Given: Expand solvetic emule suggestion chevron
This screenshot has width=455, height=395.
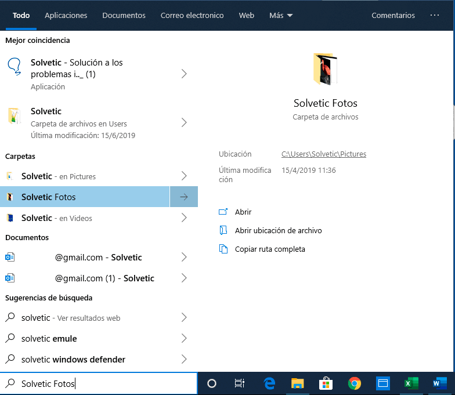Looking at the screenshot, I should click(x=184, y=338).
